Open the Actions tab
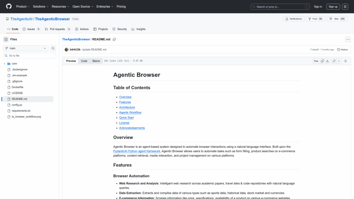The height and width of the screenshot is (199, 354). pyautogui.click(x=82, y=29)
